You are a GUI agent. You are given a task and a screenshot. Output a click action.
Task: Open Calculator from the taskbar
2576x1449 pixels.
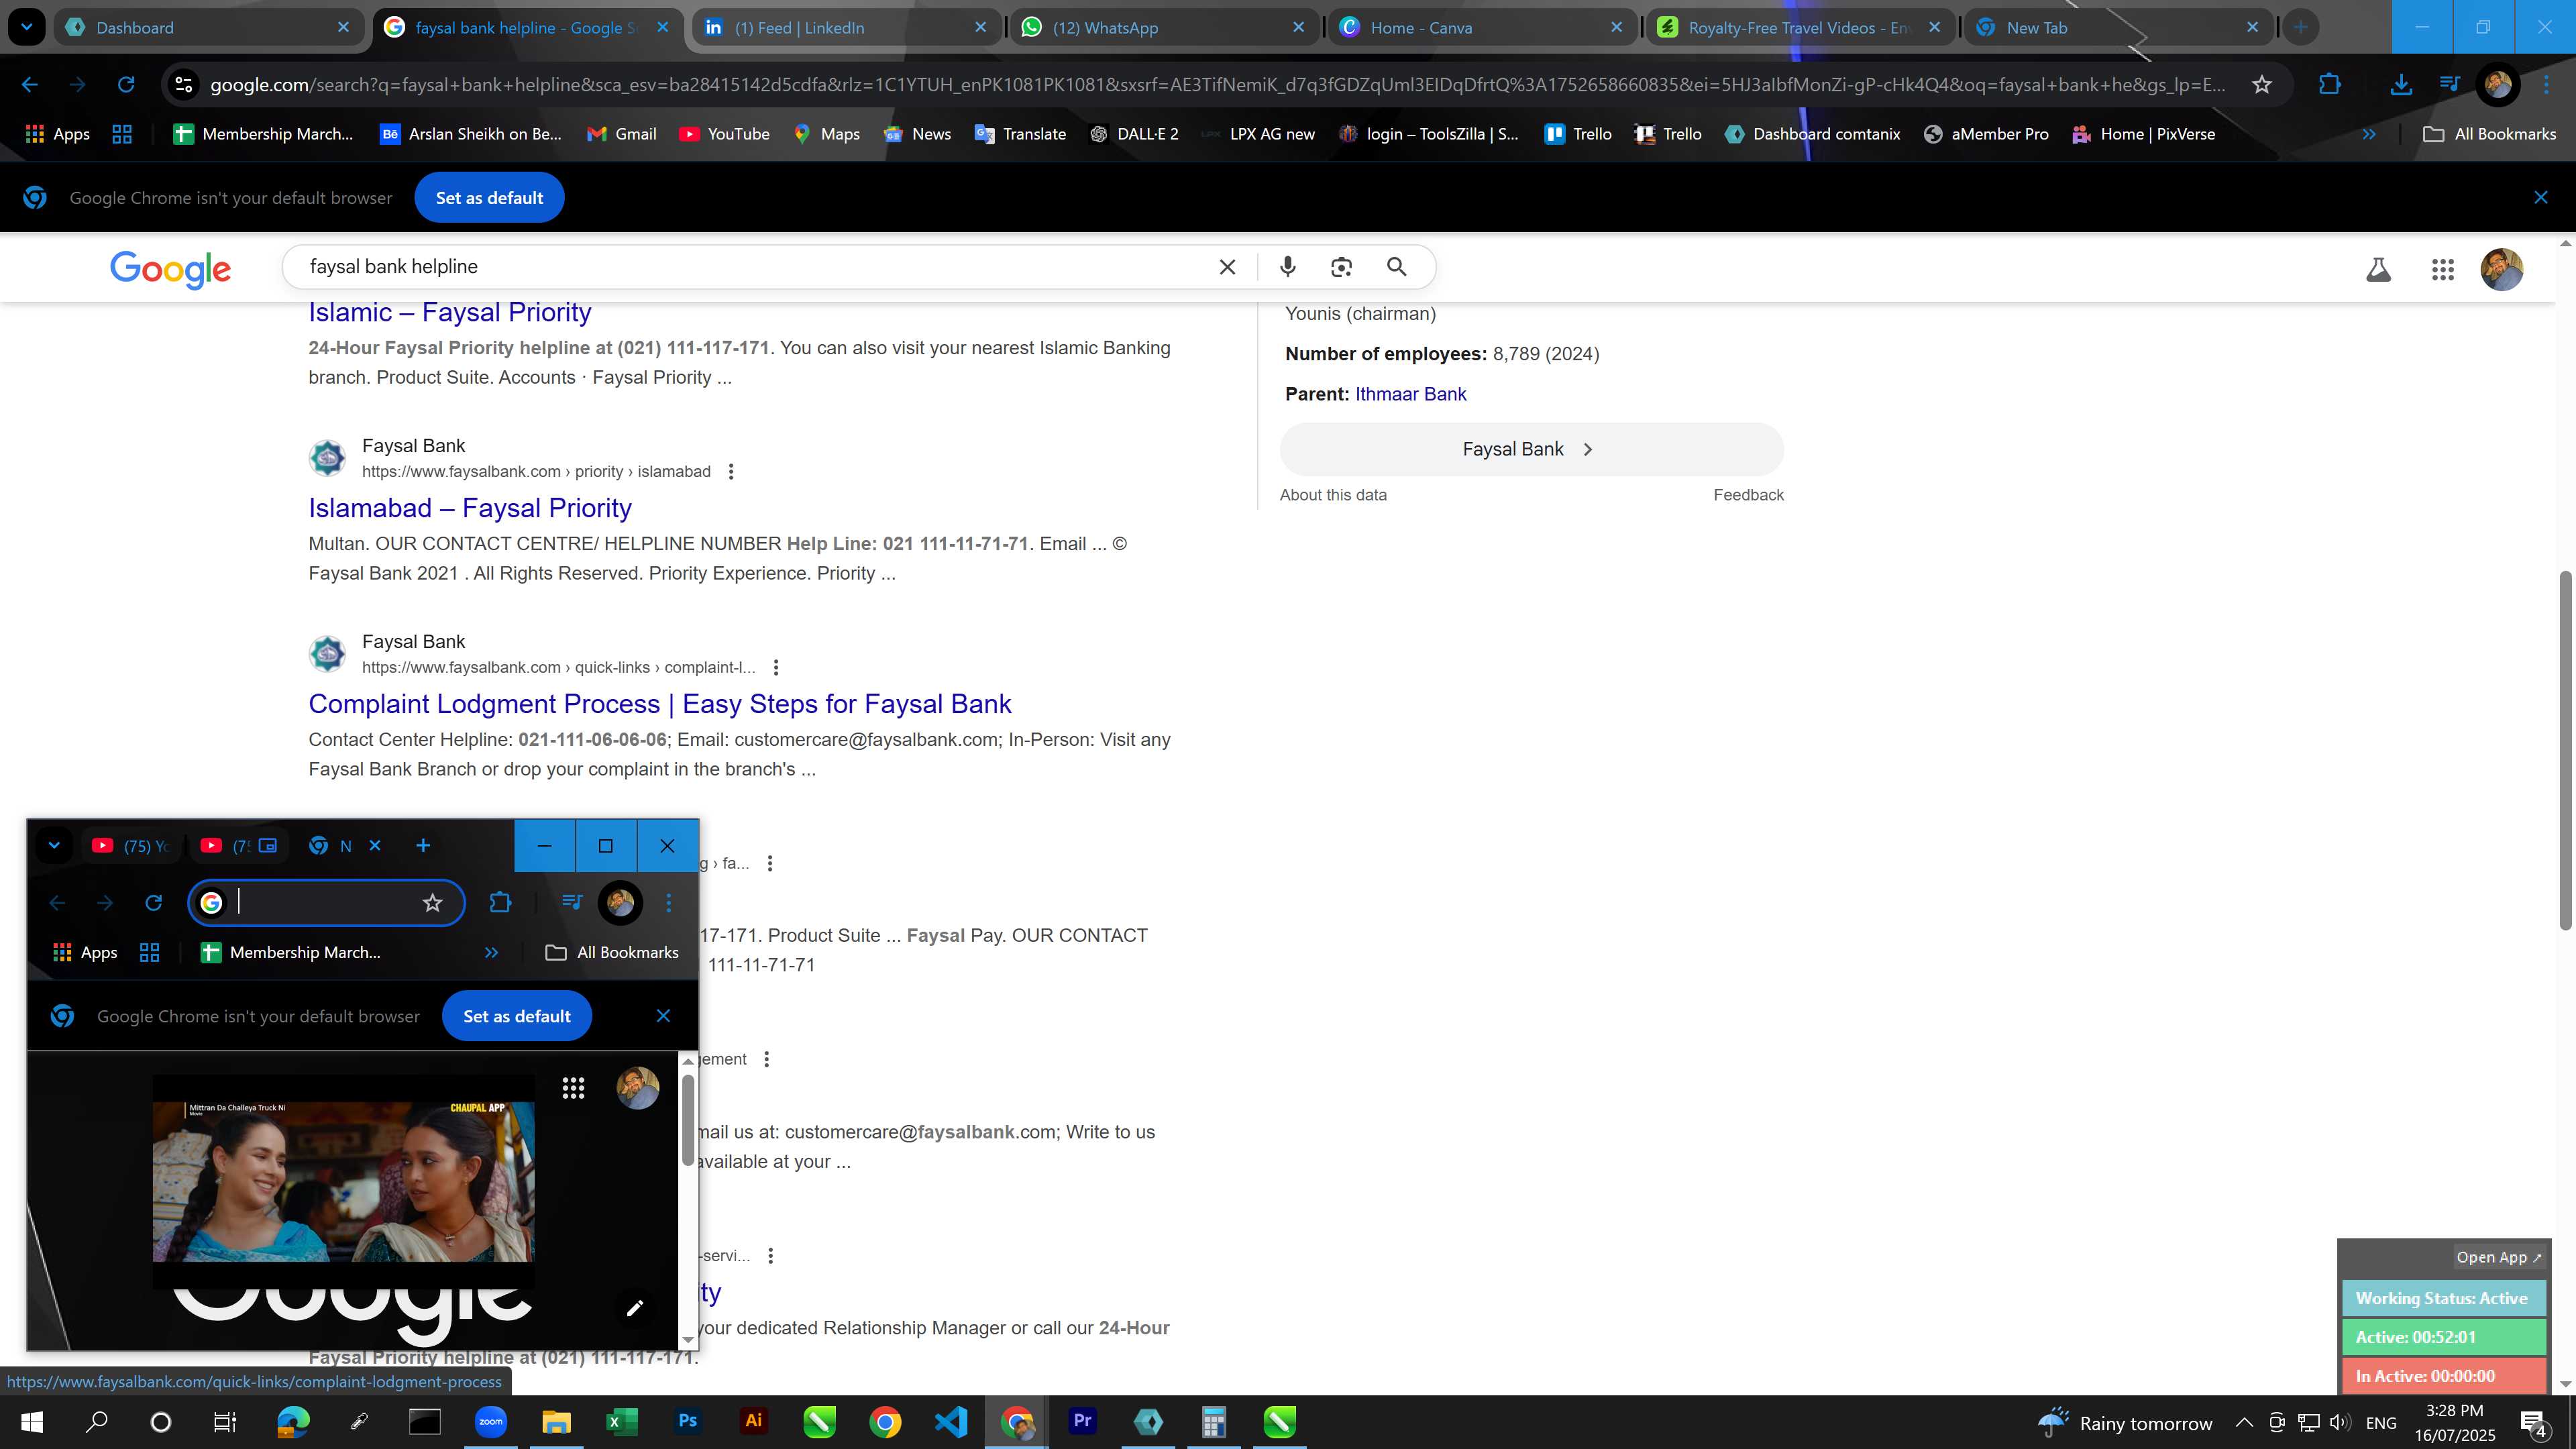pyautogui.click(x=1213, y=1422)
